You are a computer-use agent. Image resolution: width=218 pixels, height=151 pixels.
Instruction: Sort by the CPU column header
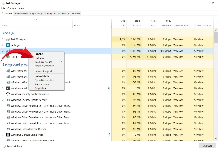(119, 23)
